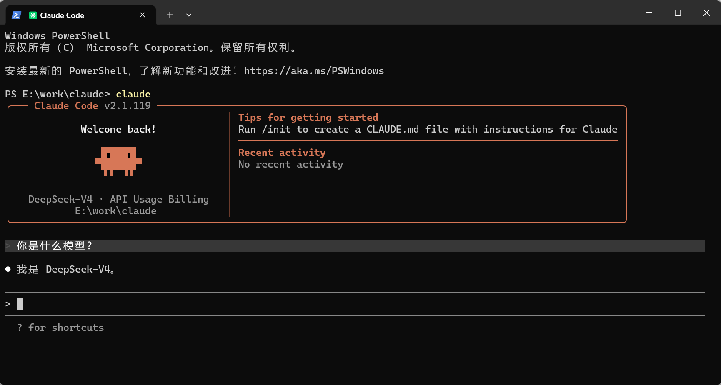Select the Claude Code terminal tab
Image resolution: width=721 pixels, height=385 pixels.
[x=80, y=15]
